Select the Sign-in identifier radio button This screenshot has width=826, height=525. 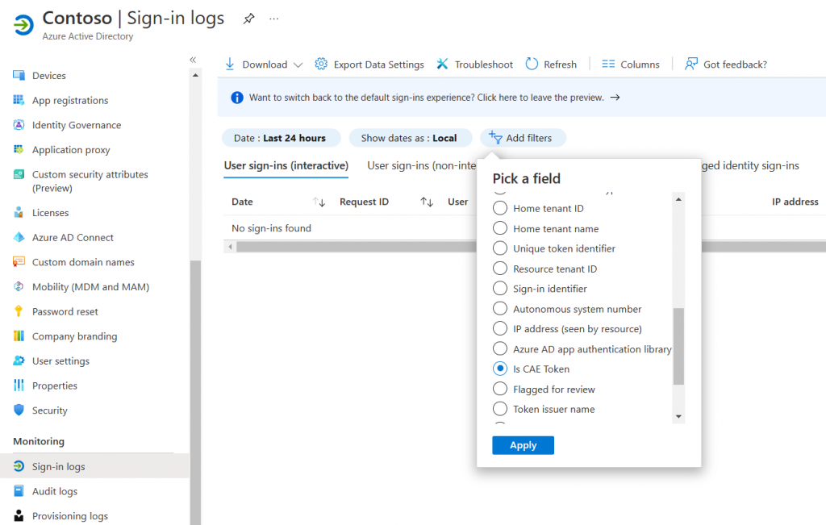(x=500, y=289)
